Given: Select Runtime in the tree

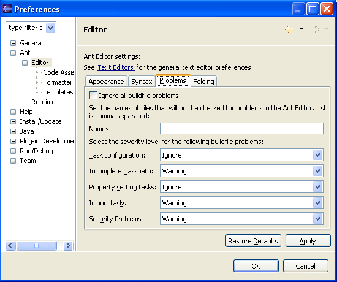Looking at the screenshot, I should (x=44, y=102).
